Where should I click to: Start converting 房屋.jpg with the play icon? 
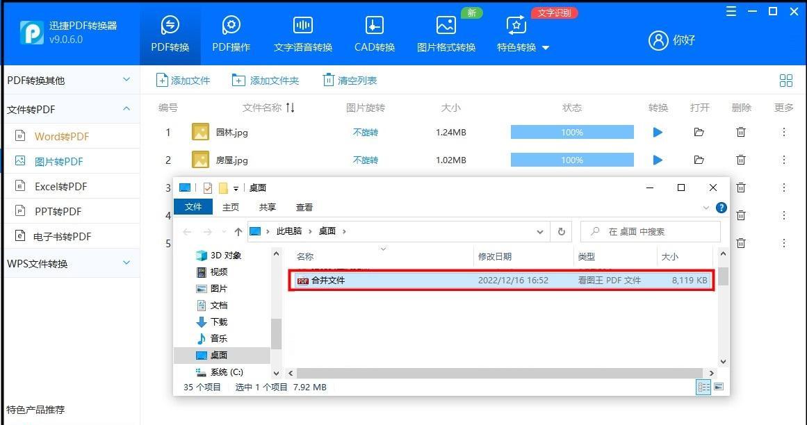(658, 160)
